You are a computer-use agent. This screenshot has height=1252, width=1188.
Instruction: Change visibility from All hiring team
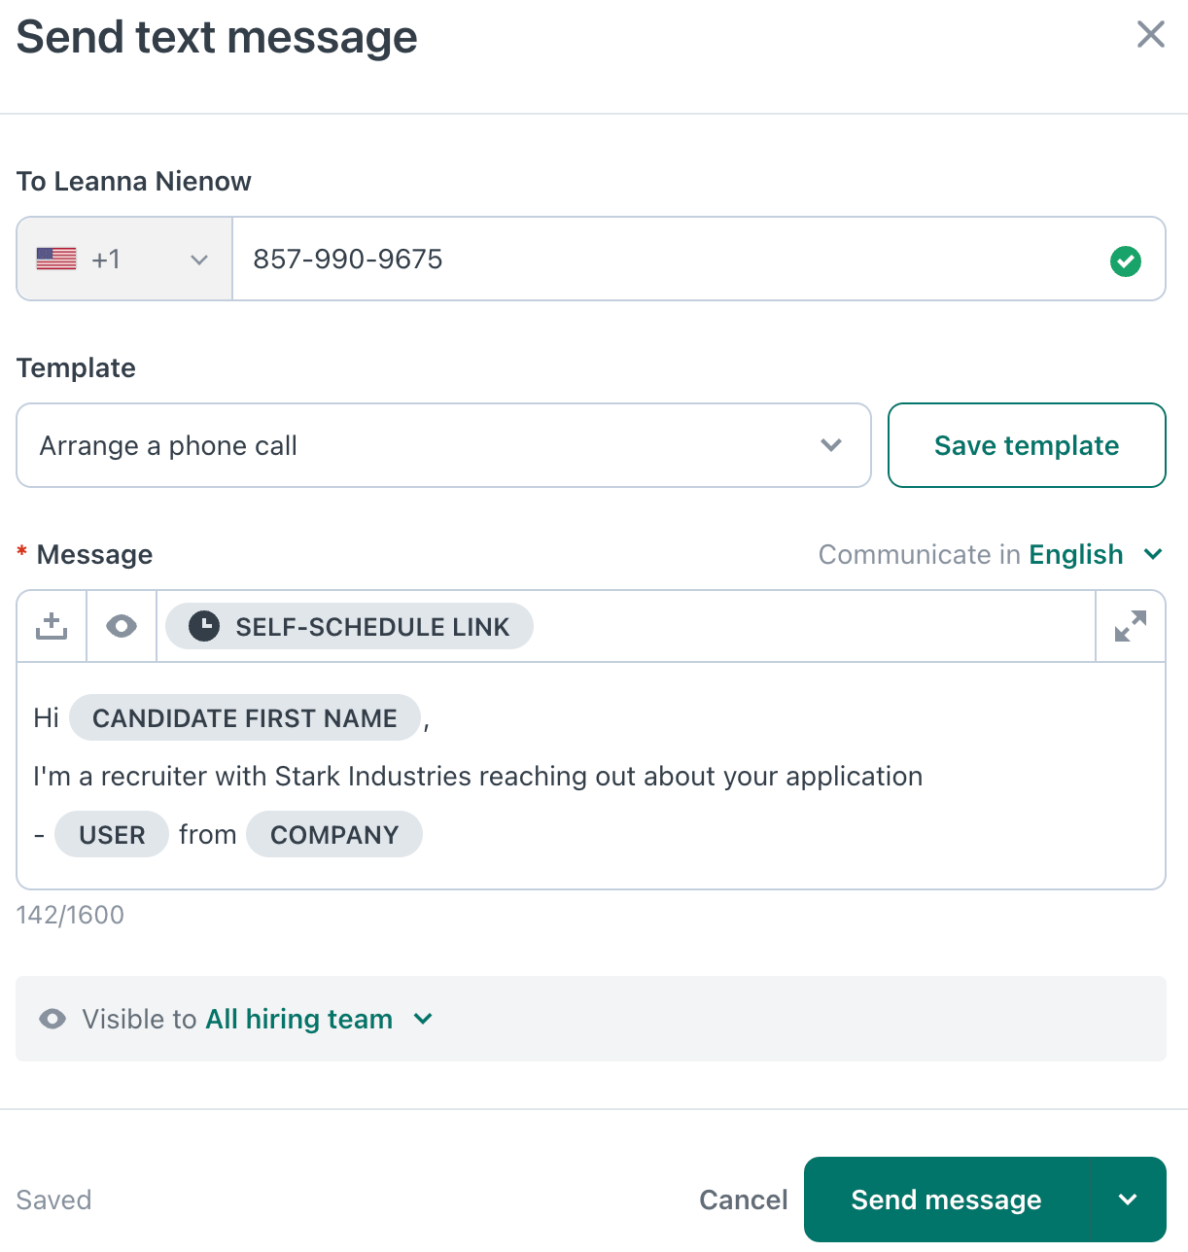(317, 1019)
